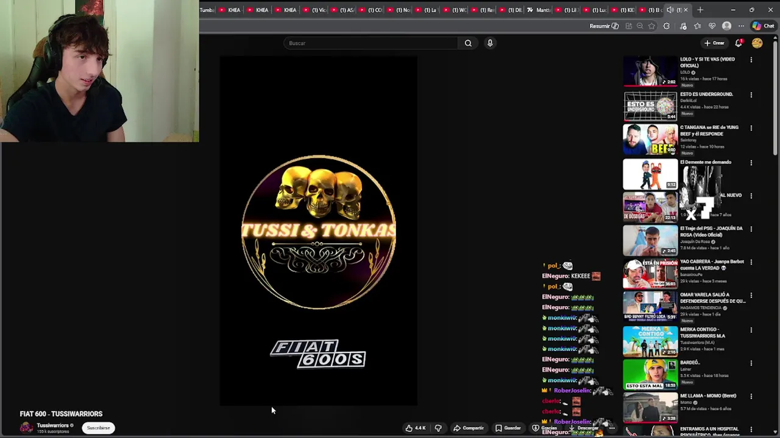Open Tussiwarriors channel avatar
Screen dimensions: 780x438
pyautogui.click(x=26, y=428)
